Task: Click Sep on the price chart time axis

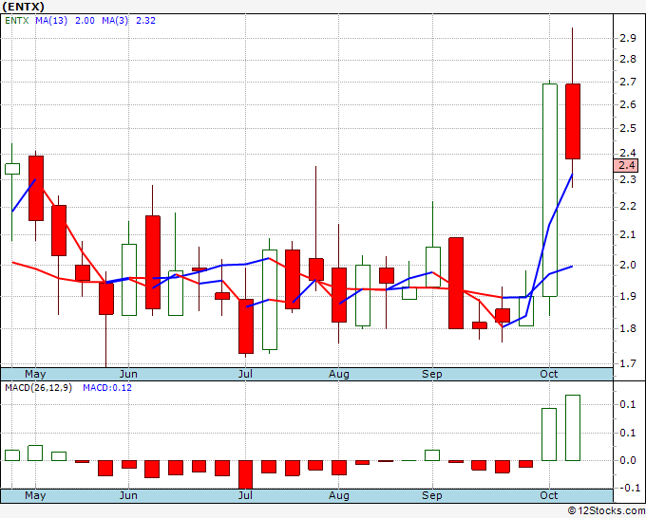Action: [432, 374]
